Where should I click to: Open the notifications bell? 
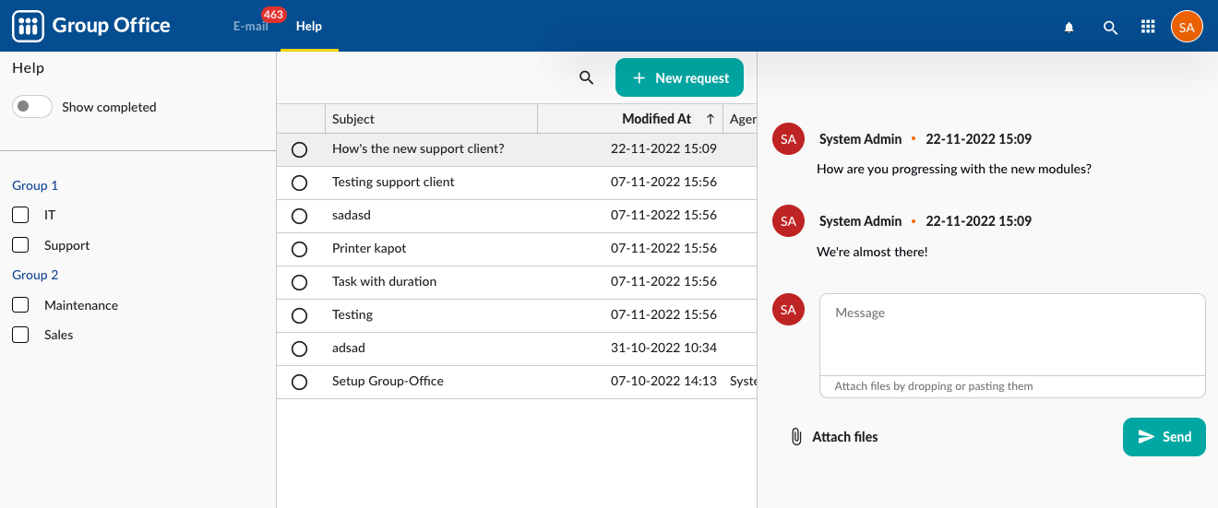pos(1069,28)
